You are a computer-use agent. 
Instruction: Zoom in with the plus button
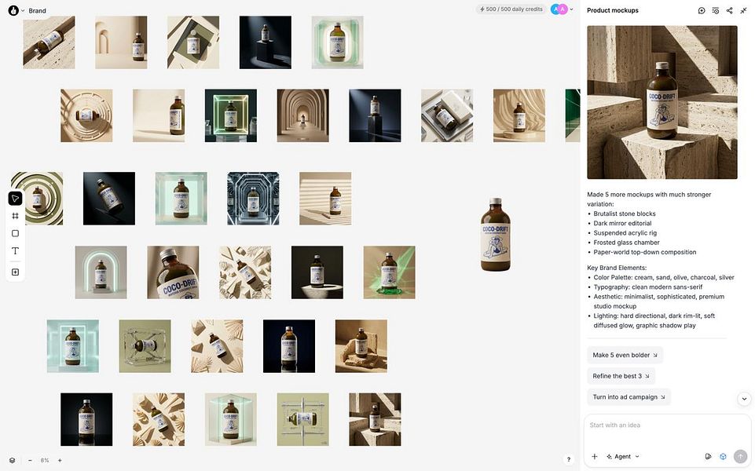tap(60, 461)
